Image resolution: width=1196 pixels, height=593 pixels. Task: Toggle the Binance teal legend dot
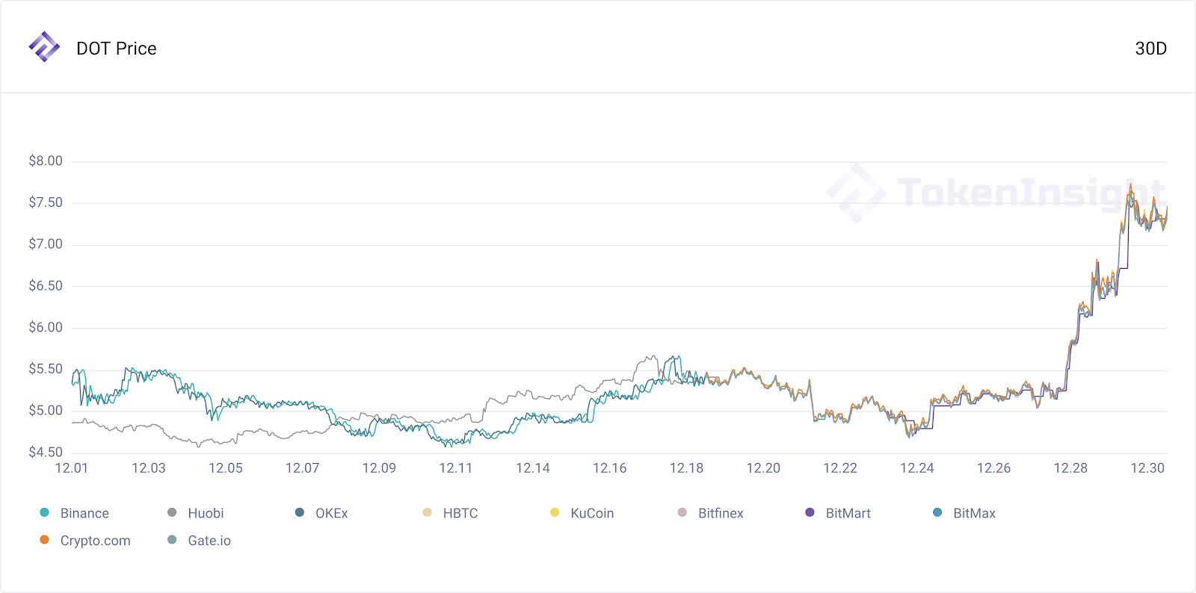44,512
